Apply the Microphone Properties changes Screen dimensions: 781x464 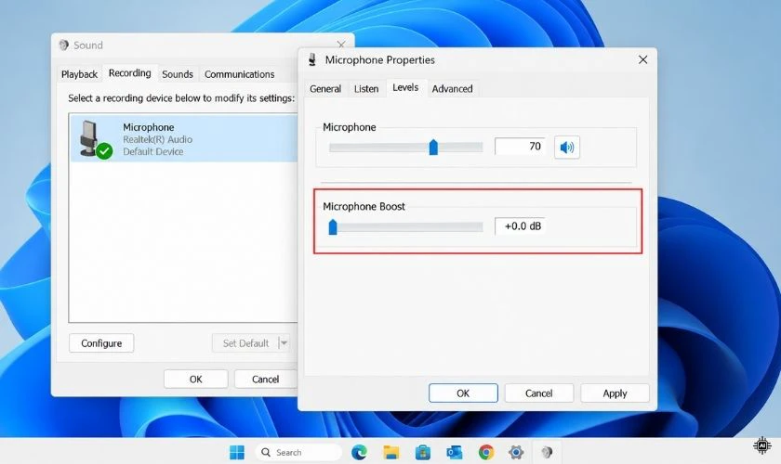tap(615, 393)
